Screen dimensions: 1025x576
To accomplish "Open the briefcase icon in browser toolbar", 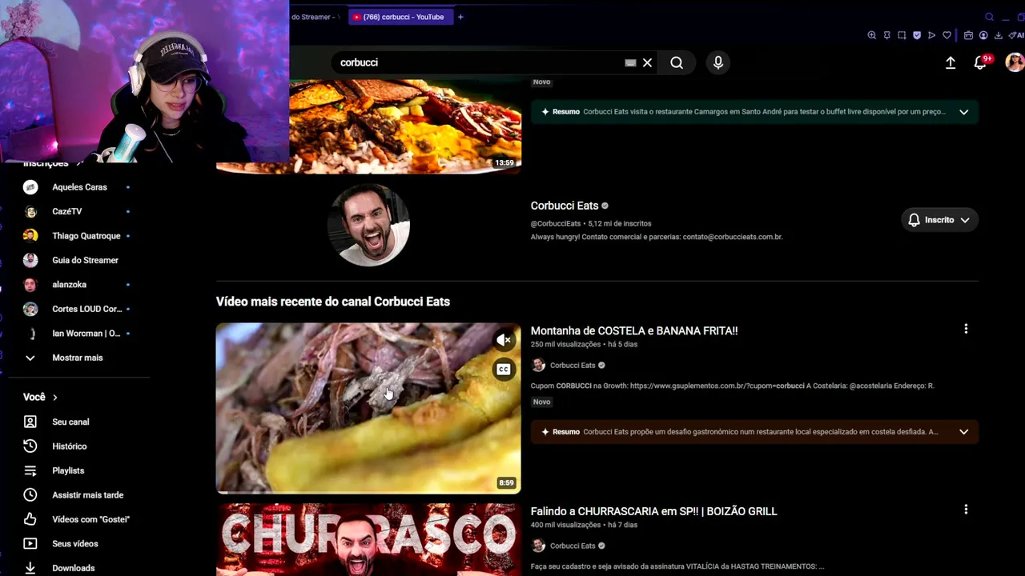I will pyautogui.click(x=968, y=35).
